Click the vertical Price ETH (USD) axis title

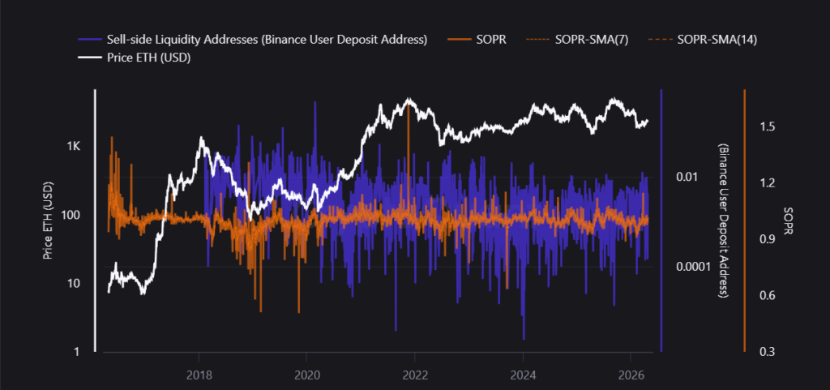(x=49, y=221)
